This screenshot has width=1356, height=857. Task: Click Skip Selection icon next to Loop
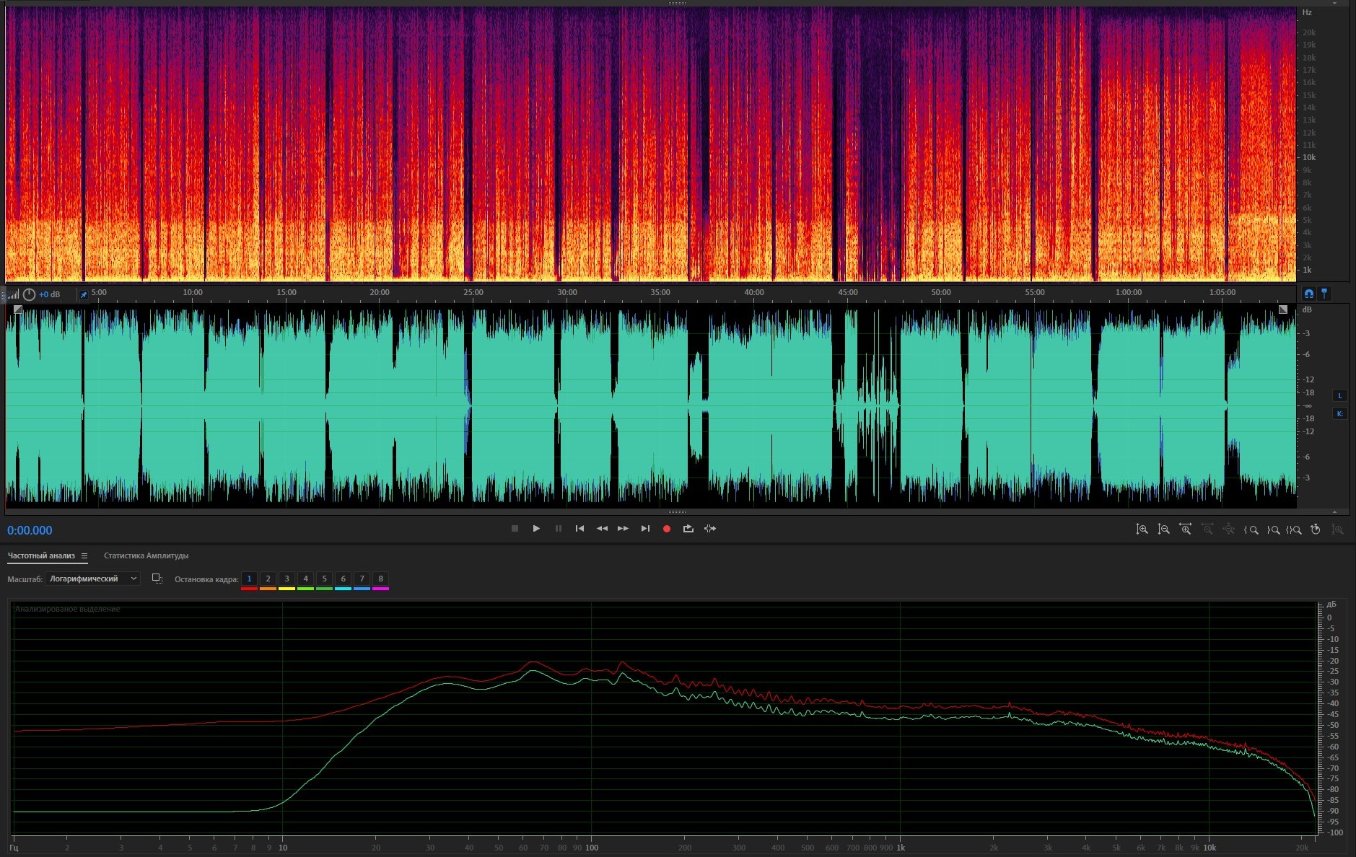coord(710,529)
